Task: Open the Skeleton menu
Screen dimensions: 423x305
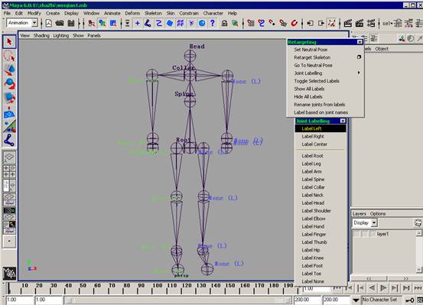Action: point(153,13)
